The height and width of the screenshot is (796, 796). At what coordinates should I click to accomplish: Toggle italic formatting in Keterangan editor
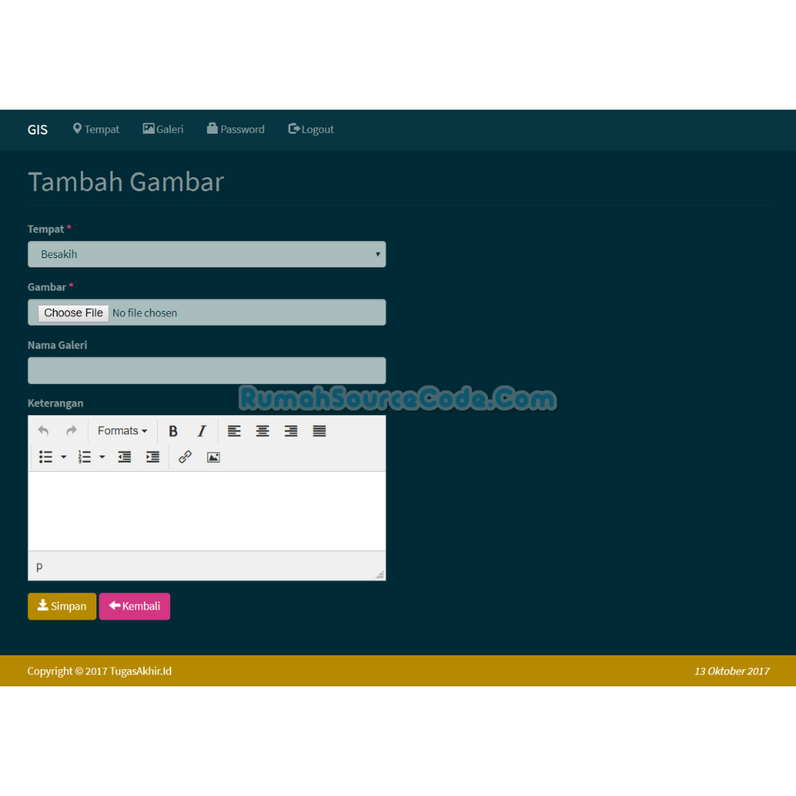(201, 431)
